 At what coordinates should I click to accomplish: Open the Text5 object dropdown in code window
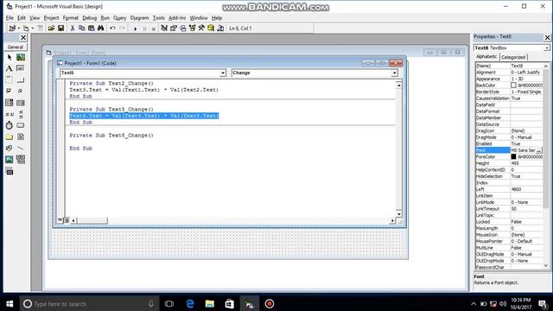(x=223, y=73)
